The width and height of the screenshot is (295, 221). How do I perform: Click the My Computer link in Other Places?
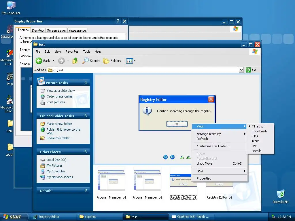tap(56, 172)
